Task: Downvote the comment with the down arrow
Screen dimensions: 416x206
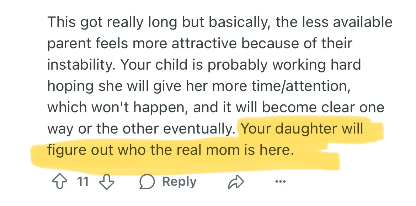Action: coord(105,182)
